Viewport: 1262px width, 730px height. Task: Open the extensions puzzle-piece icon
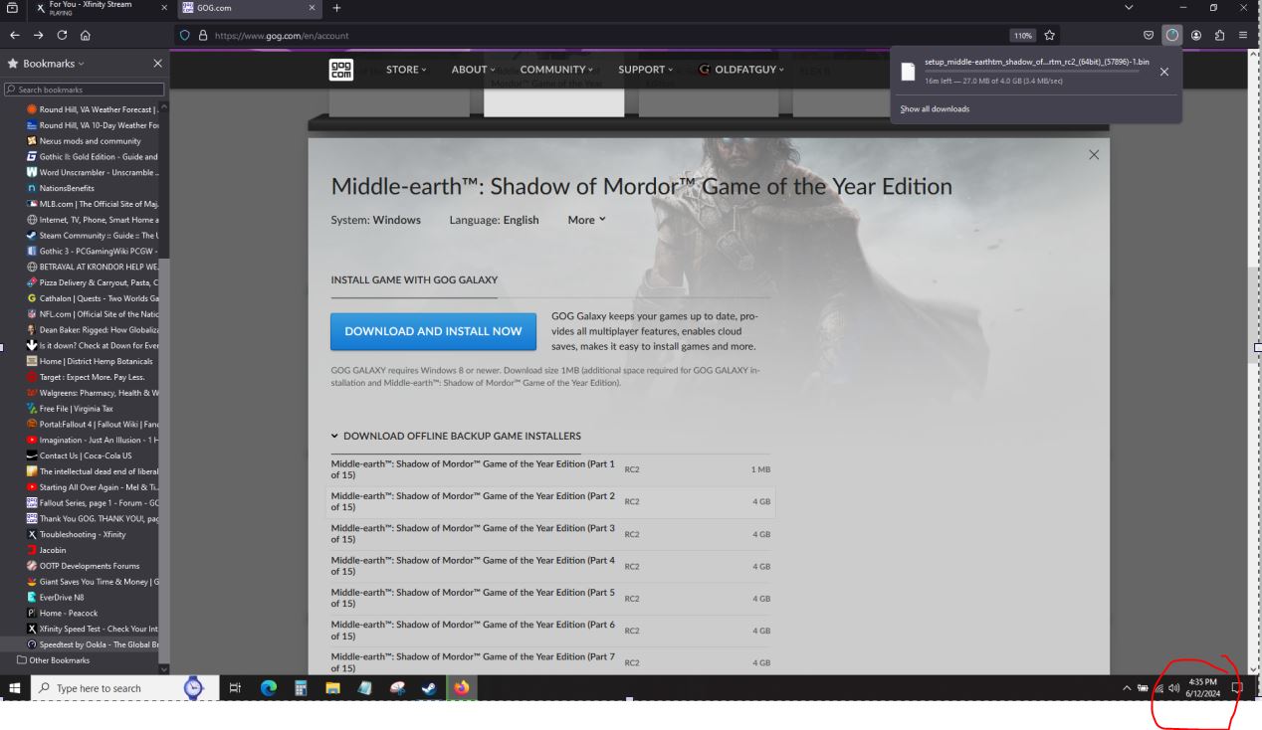pos(1220,36)
